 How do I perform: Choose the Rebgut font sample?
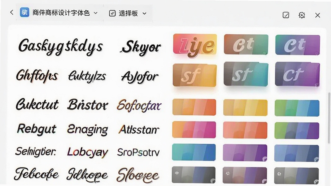tap(37, 129)
